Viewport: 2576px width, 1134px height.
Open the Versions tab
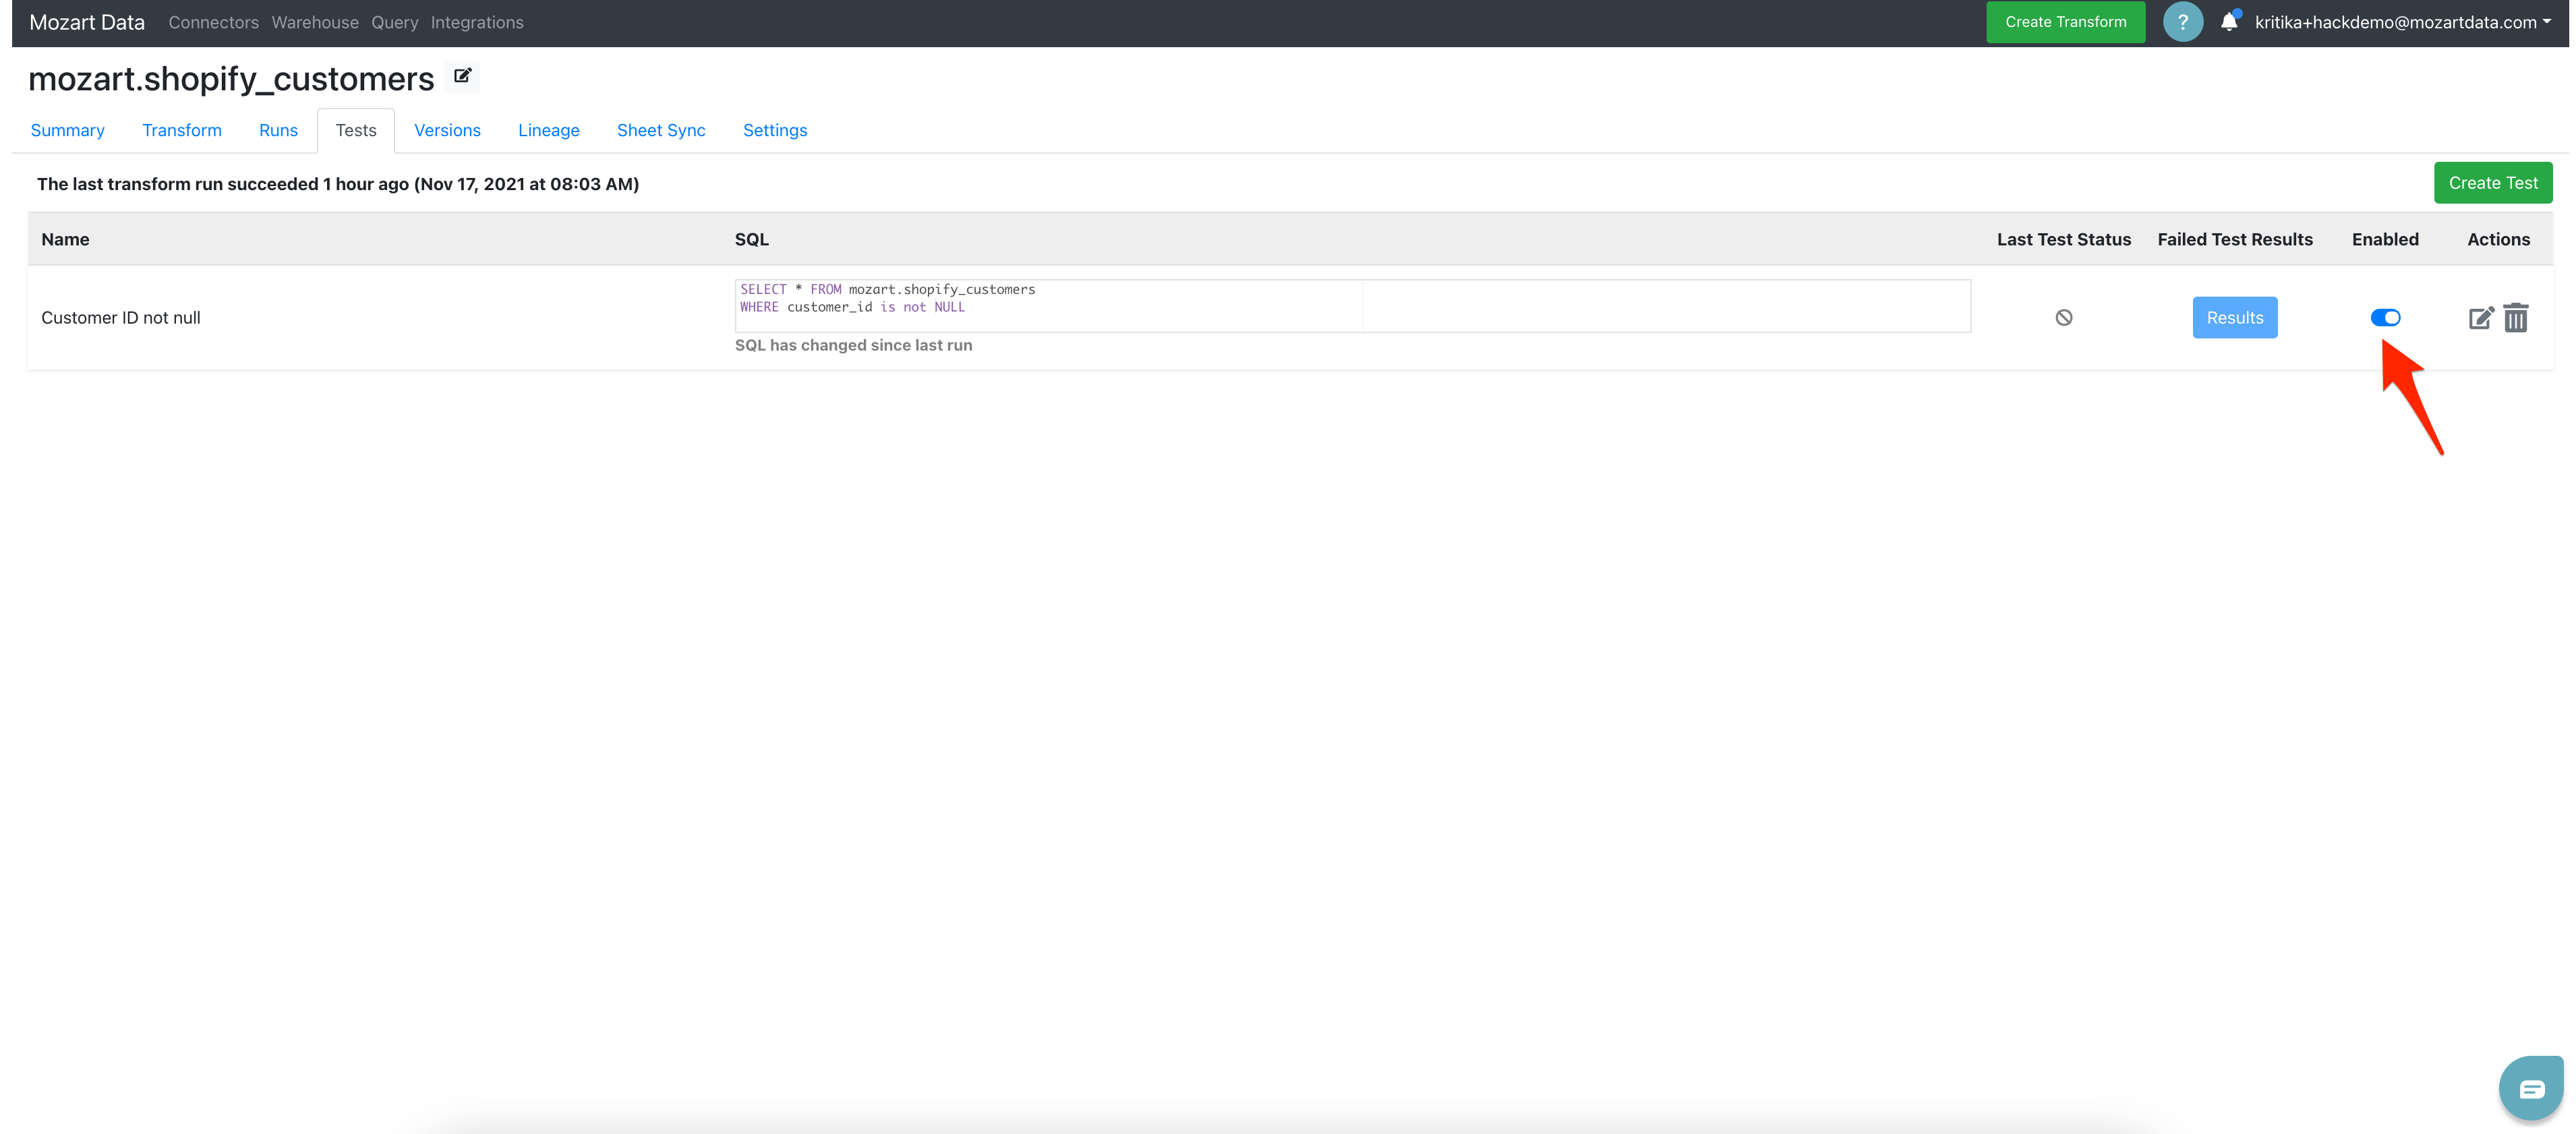(x=447, y=130)
